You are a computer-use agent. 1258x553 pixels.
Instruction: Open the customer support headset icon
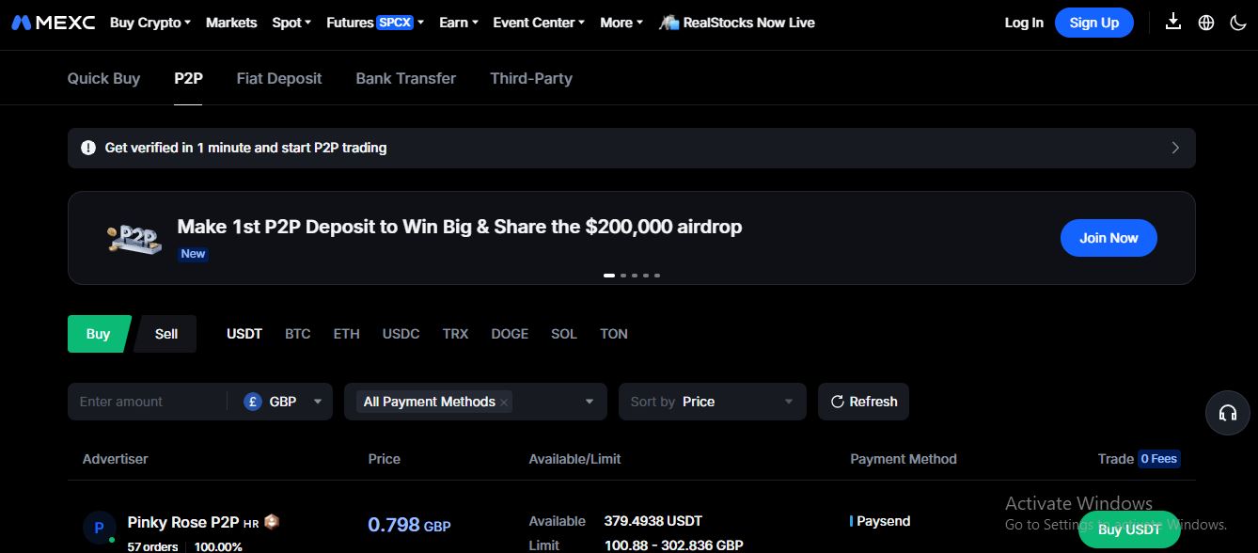click(1227, 413)
